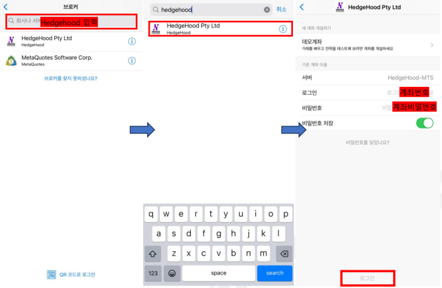Tap the back arrow on the HedgeHood login screen
This screenshot has width=442, height=288.
[x=302, y=7]
